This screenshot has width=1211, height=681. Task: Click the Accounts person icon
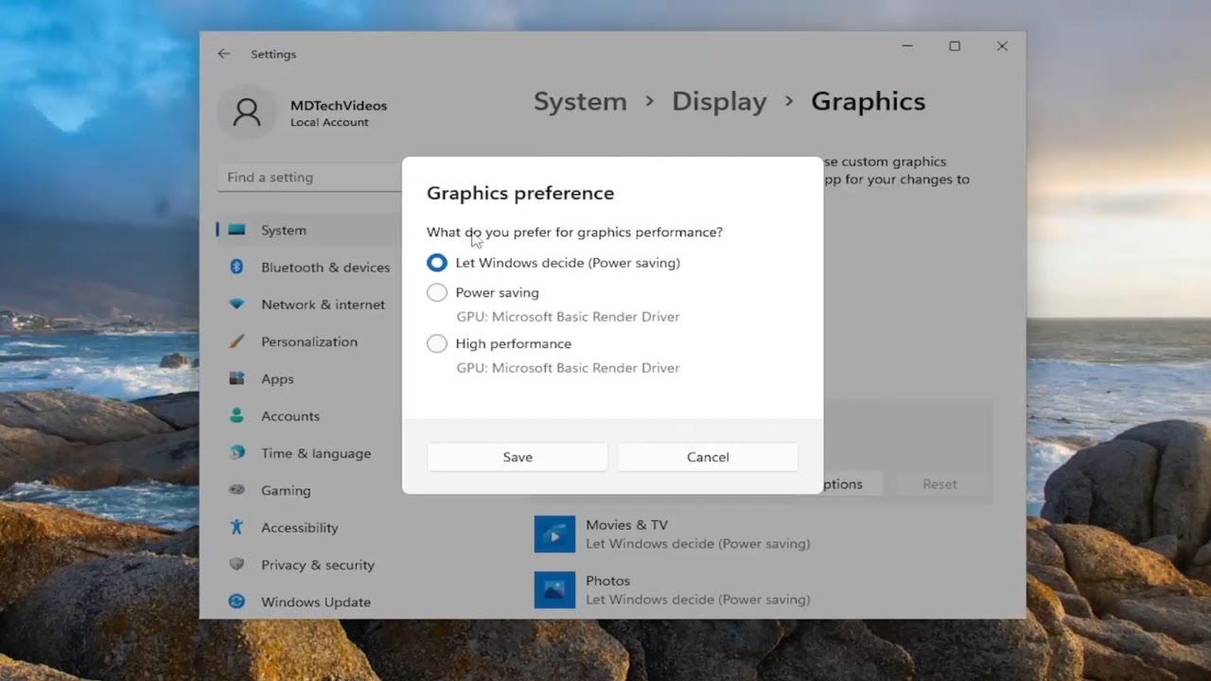pos(237,416)
